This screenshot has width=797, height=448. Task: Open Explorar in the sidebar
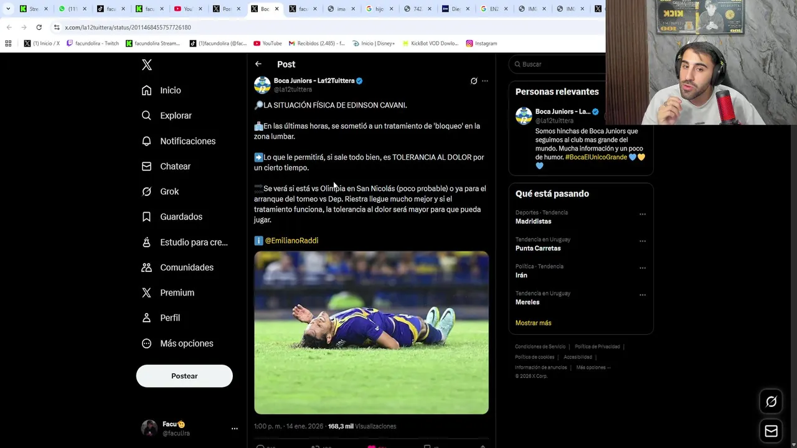click(166, 116)
